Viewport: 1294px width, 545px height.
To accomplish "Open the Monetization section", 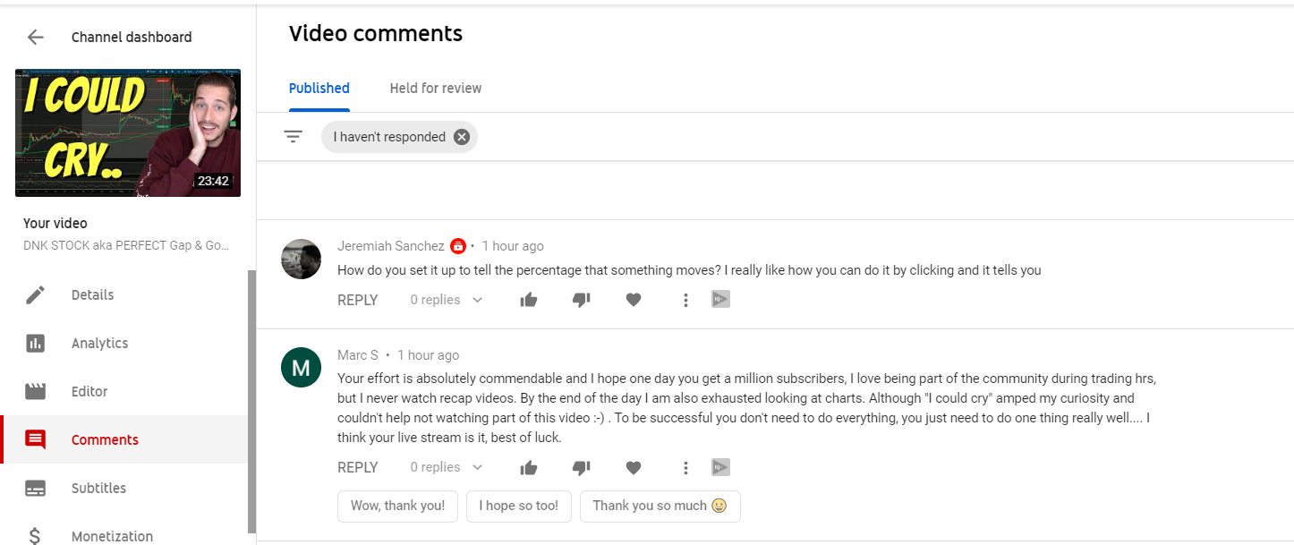I will [x=111, y=534].
